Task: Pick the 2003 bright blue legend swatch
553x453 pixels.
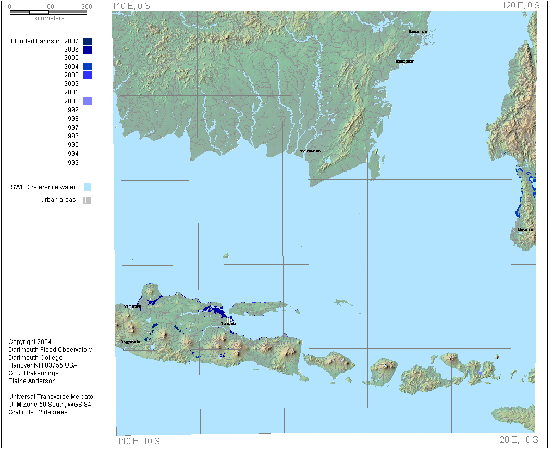Action: [88, 75]
